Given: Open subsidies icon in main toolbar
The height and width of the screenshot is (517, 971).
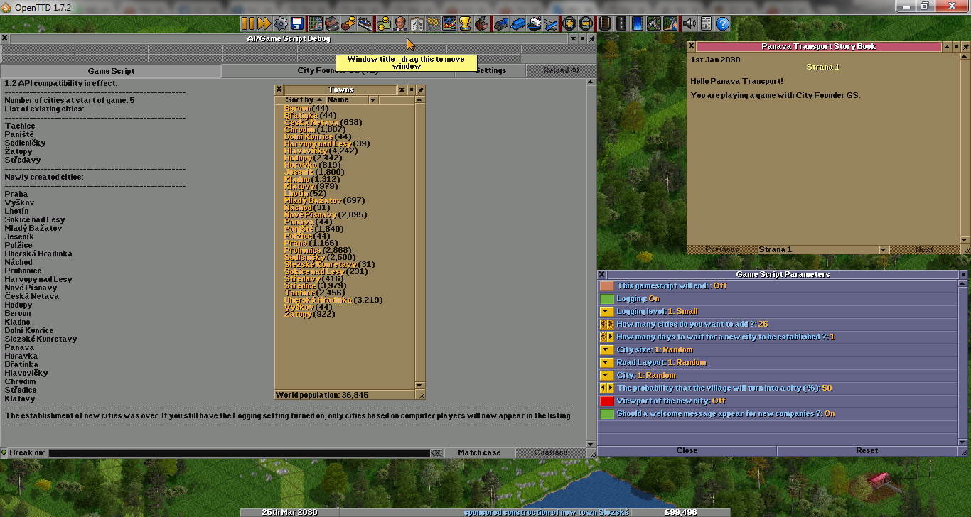Looking at the screenshot, I should (348, 23).
